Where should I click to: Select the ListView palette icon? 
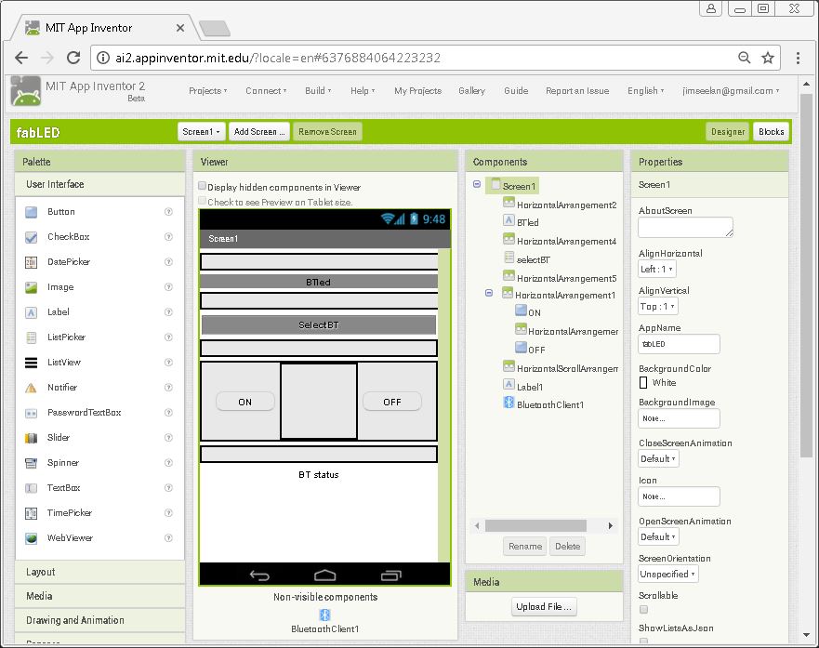32,363
